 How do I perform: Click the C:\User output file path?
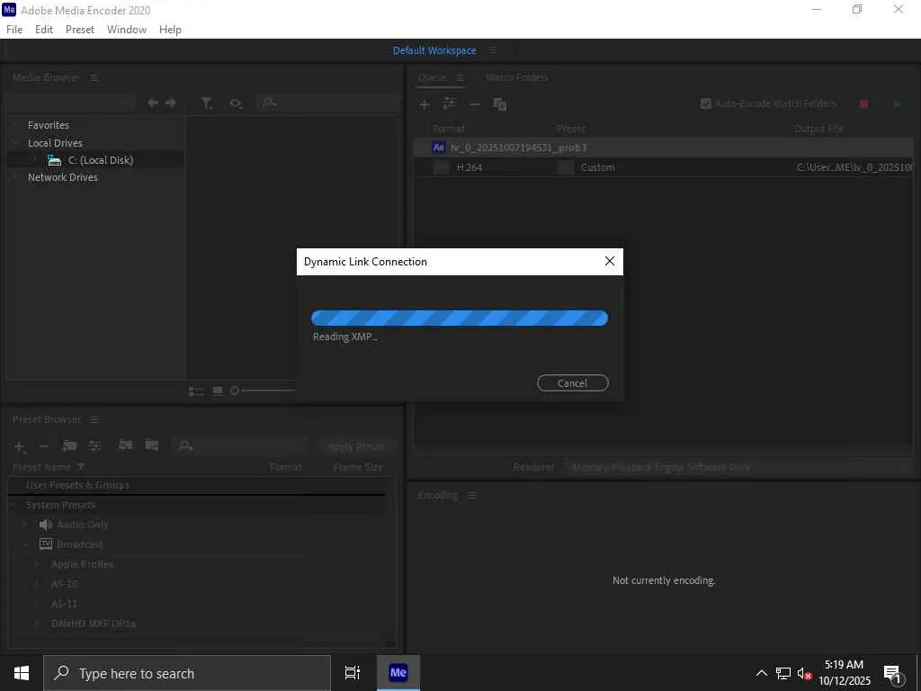(x=854, y=167)
